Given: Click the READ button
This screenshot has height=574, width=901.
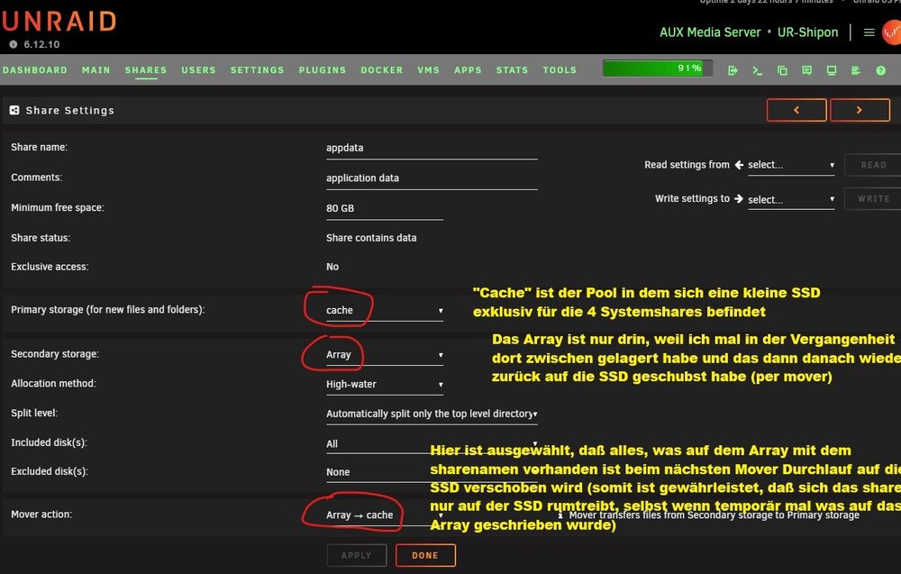Looking at the screenshot, I should pos(873,165).
